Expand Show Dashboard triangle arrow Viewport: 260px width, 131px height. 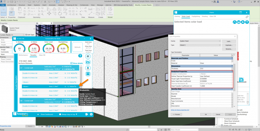pyautogui.click(x=38, y=114)
